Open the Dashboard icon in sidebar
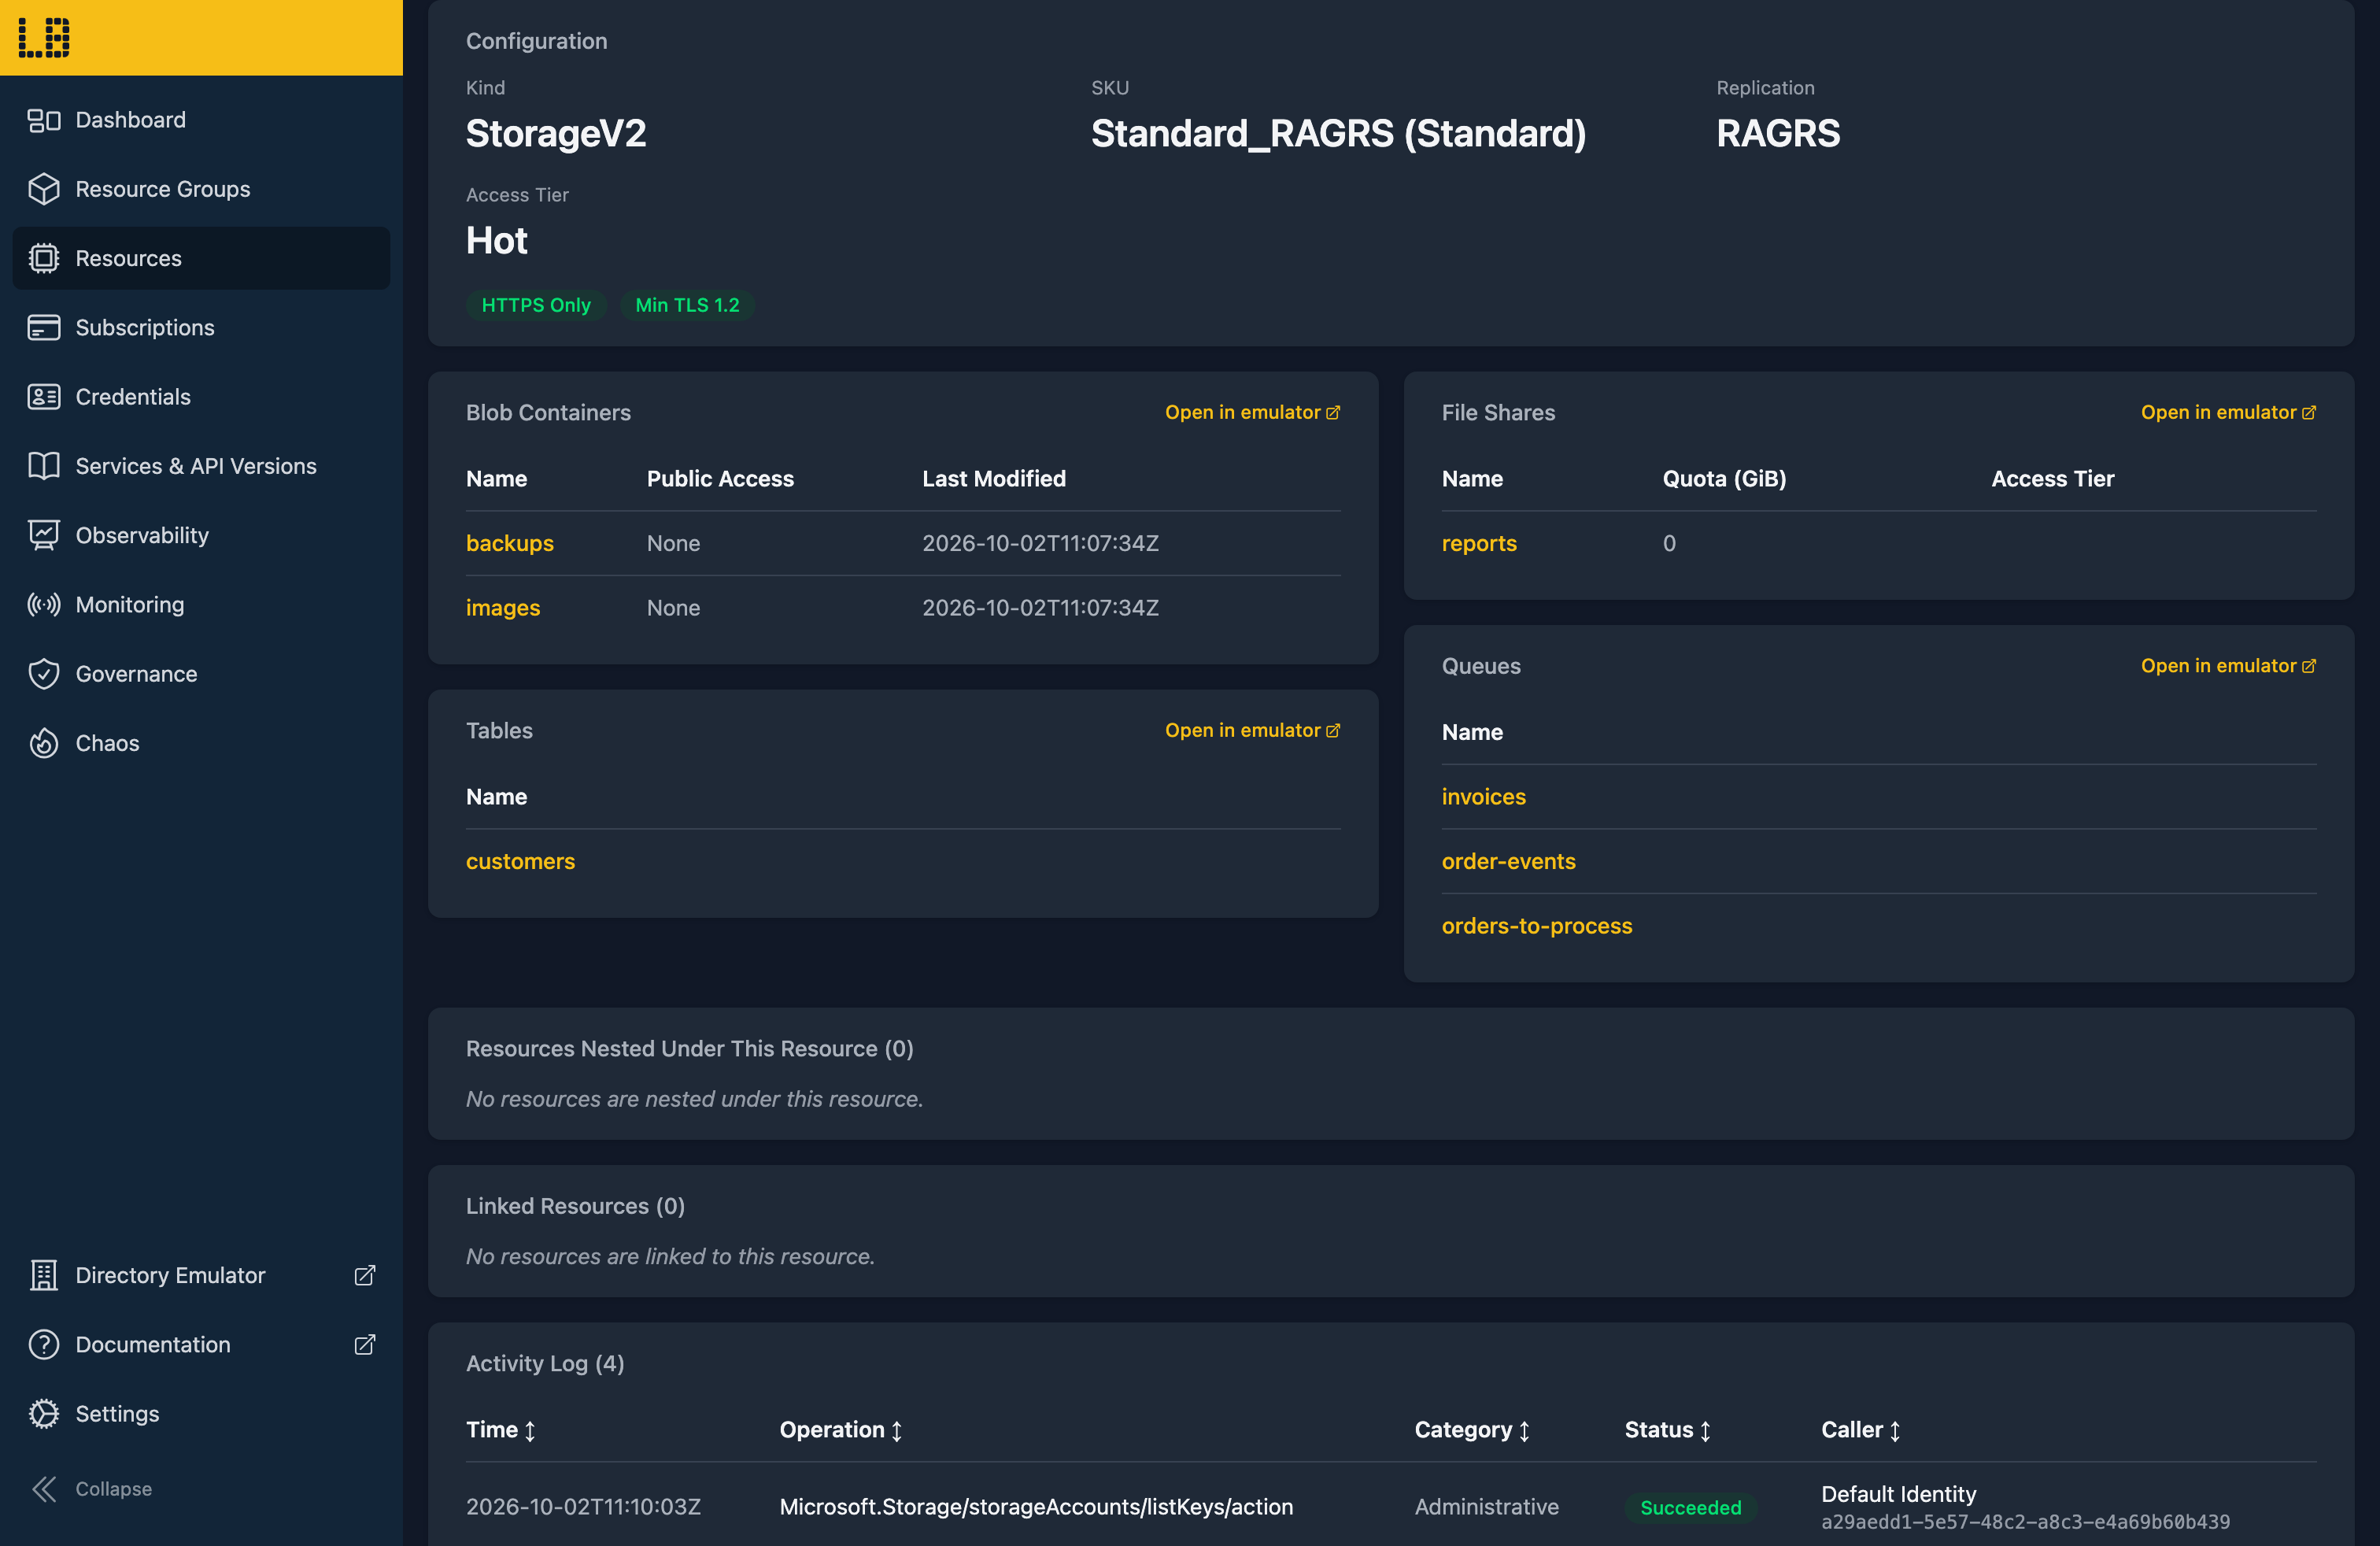 (43, 120)
